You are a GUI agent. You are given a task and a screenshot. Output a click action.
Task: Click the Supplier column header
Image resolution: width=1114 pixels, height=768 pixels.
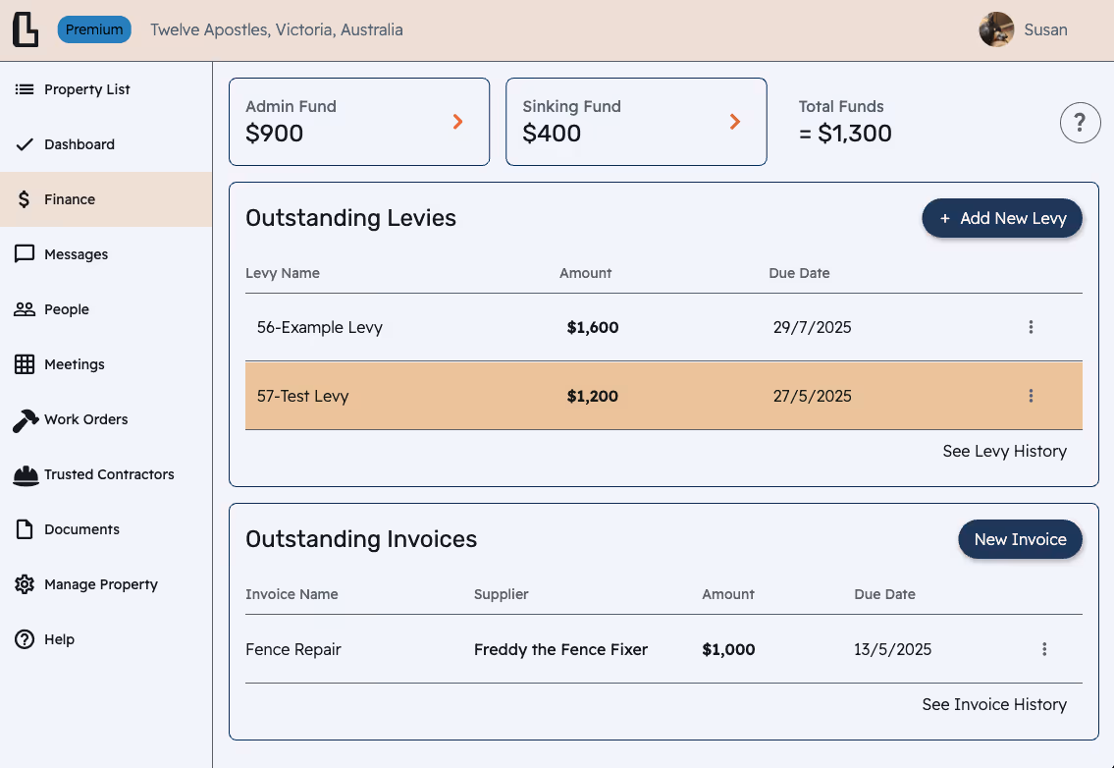(501, 594)
